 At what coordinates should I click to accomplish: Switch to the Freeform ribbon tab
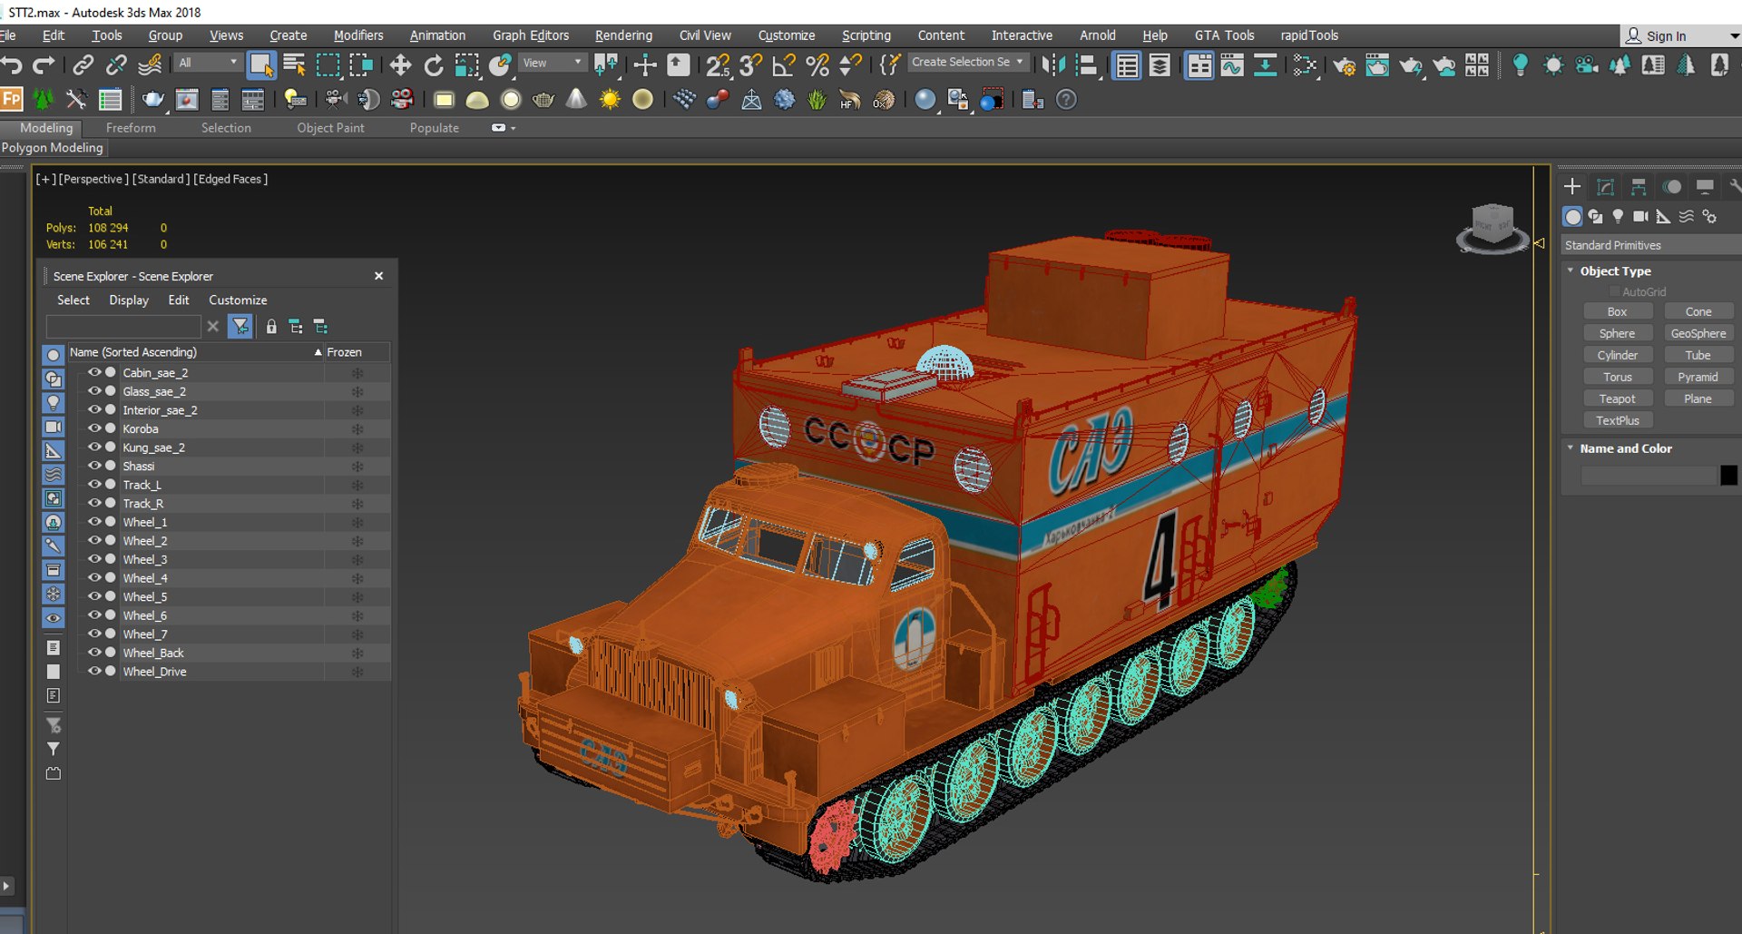coord(131,128)
